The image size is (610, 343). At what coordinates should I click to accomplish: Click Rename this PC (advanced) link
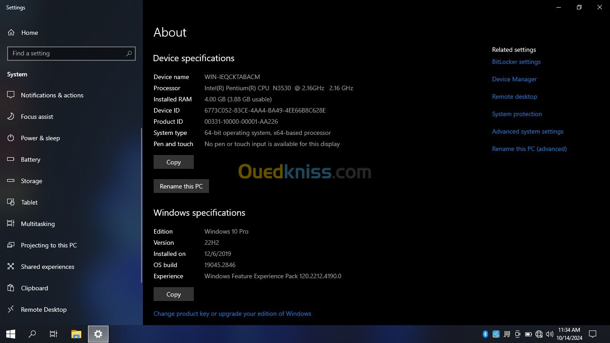point(529,149)
